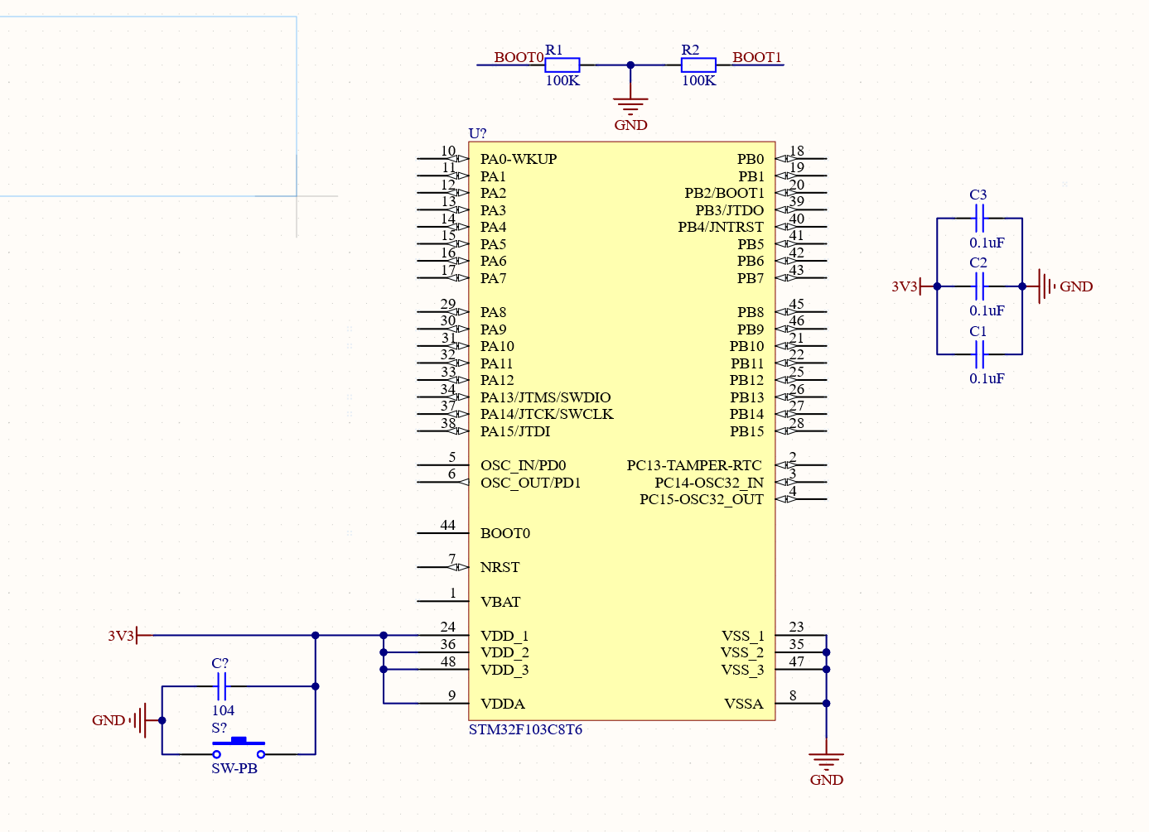1149x832 pixels.
Task: Click the BOOT0 pin name inside the chip
Action: 505,533
